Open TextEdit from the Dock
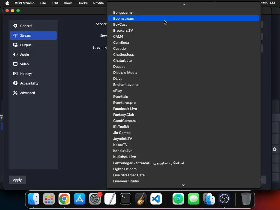 click(x=110, y=199)
